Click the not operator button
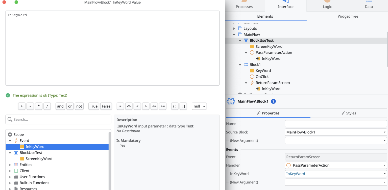Viewport: 388px width, 190px height. [79, 106]
